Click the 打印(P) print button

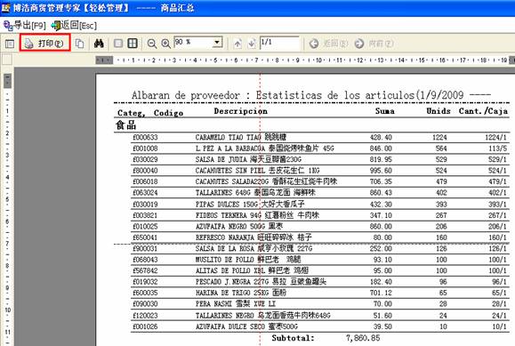[x=45, y=43]
